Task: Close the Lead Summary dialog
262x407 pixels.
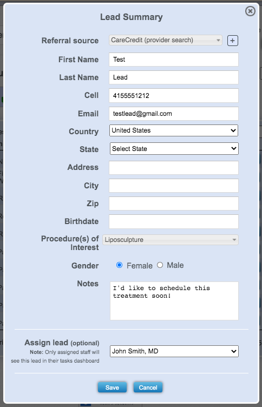Action: tap(250, 11)
